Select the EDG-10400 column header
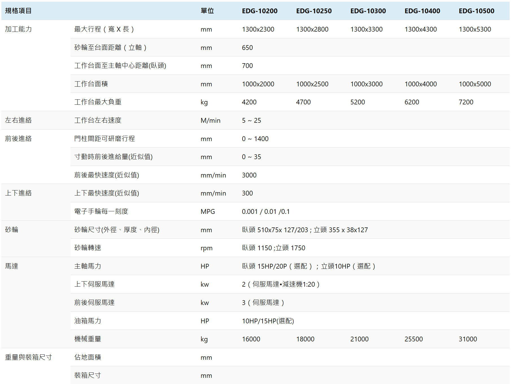 (422, 11)
